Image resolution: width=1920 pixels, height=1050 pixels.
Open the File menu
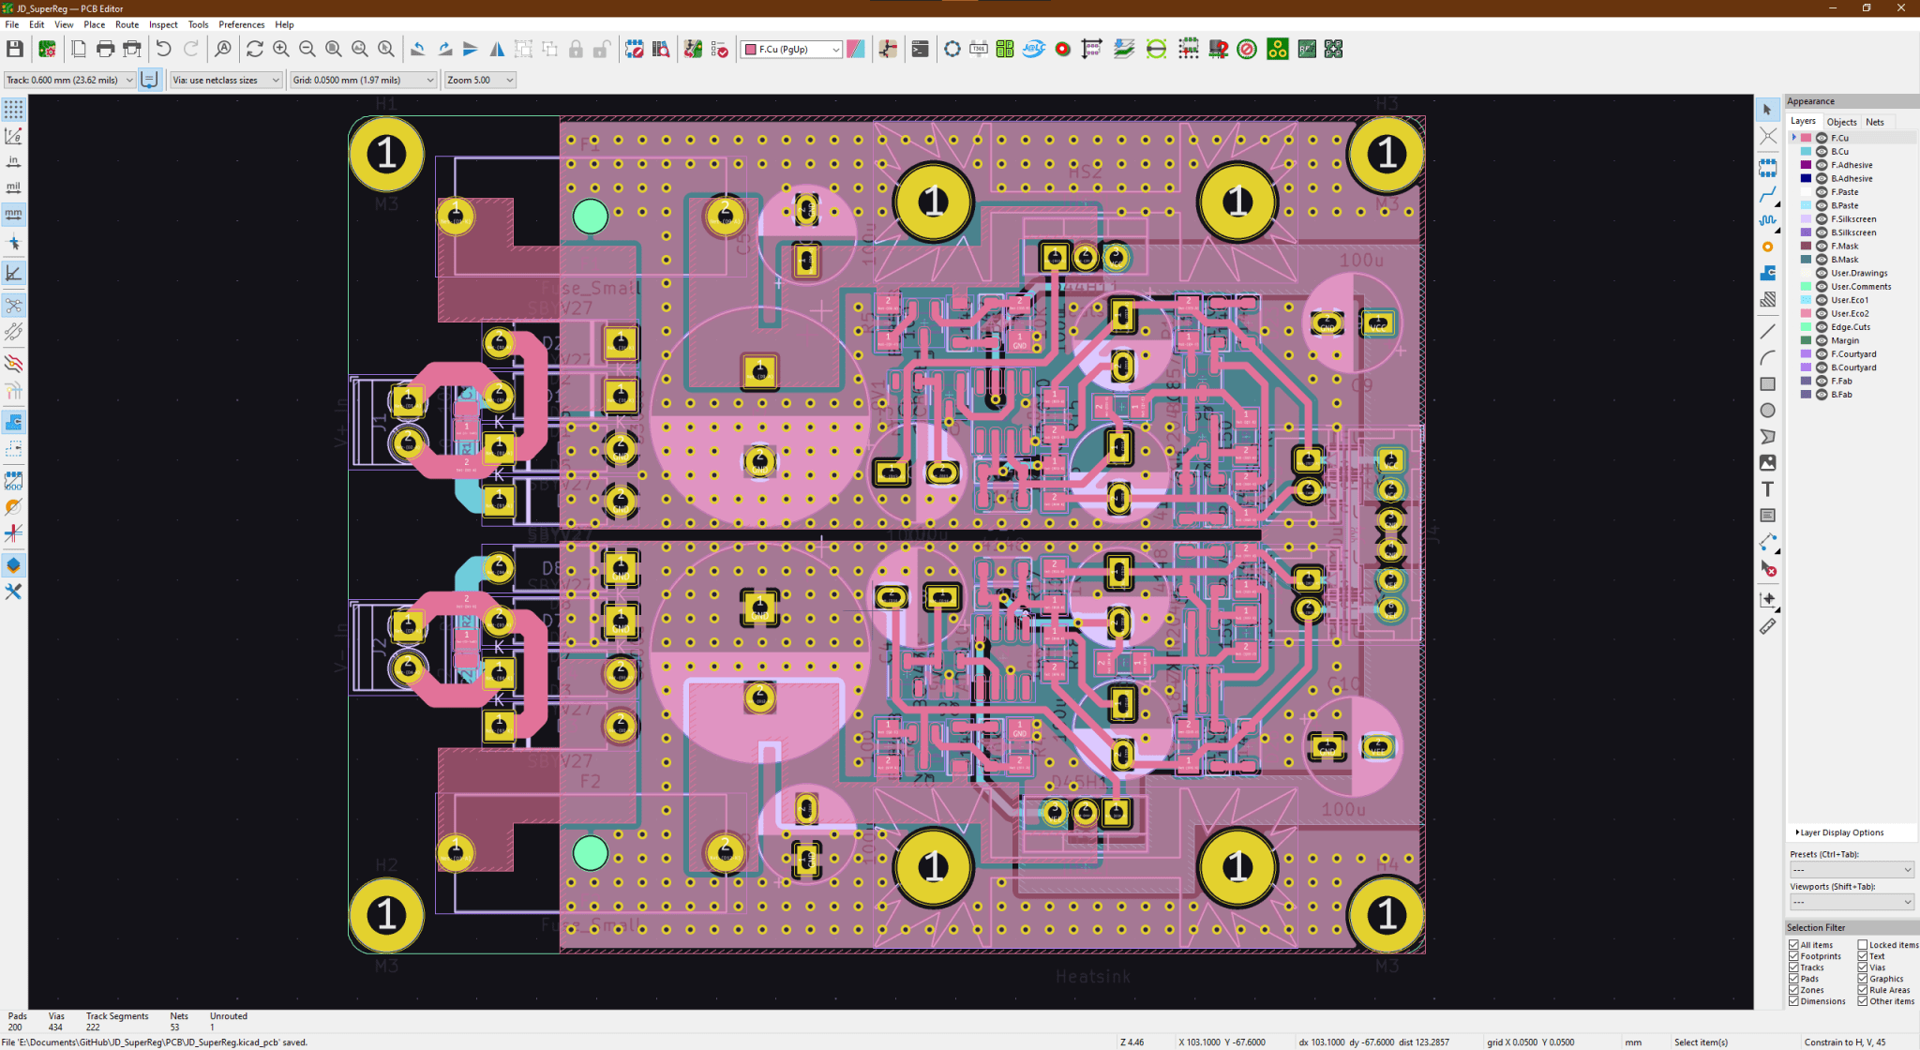12,24
